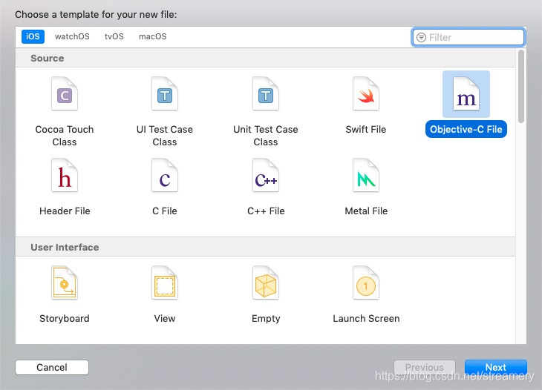The height and width of the screenshot is (390, 542).
Task: Click the 'Header File' label
Action: [65, 211]
